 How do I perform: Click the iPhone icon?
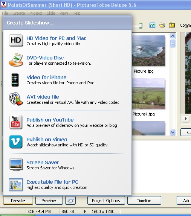click(15, 80)
